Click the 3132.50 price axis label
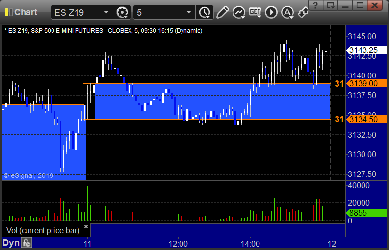This screenshot has width=389, height=250. pyautogui.click(x=362, y=135)
